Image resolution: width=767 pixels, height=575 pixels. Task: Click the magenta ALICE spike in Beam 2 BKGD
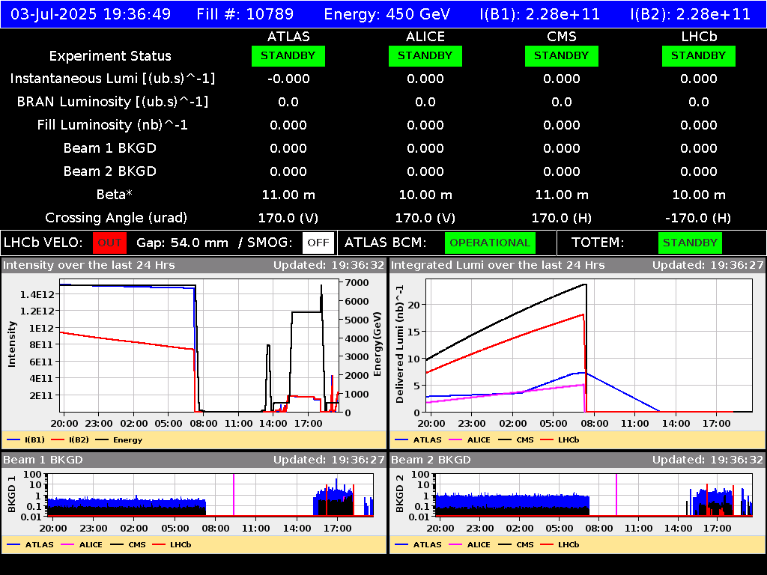[616, 494]
